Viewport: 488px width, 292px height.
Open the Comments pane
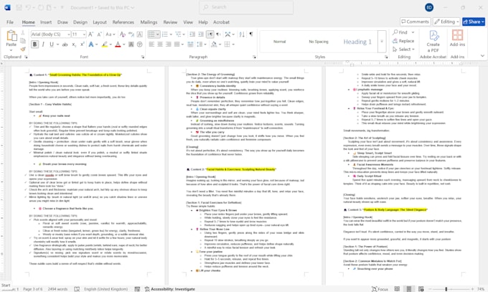[415, 22]
